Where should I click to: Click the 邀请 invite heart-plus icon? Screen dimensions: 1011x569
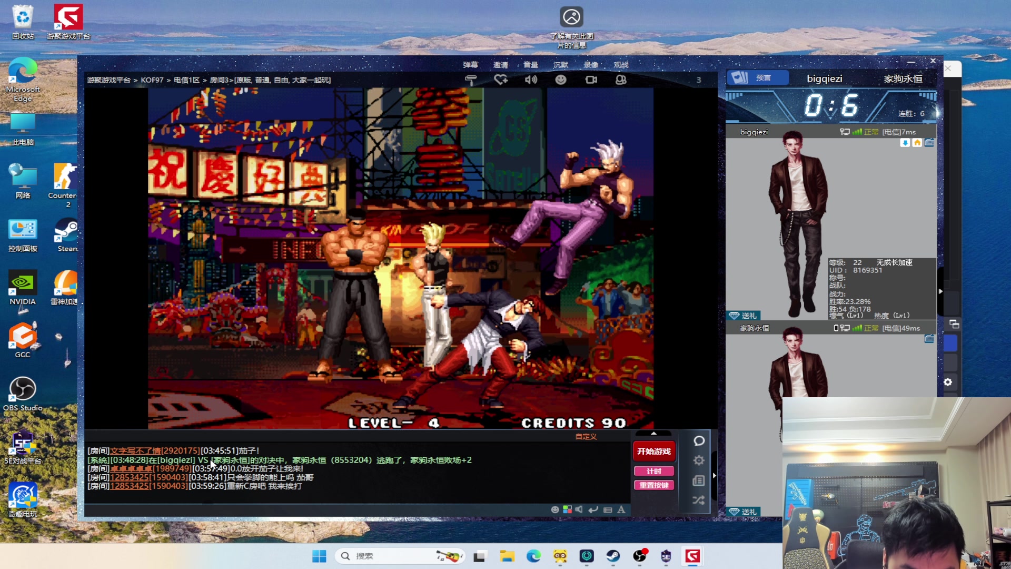[x=501, y=80]
